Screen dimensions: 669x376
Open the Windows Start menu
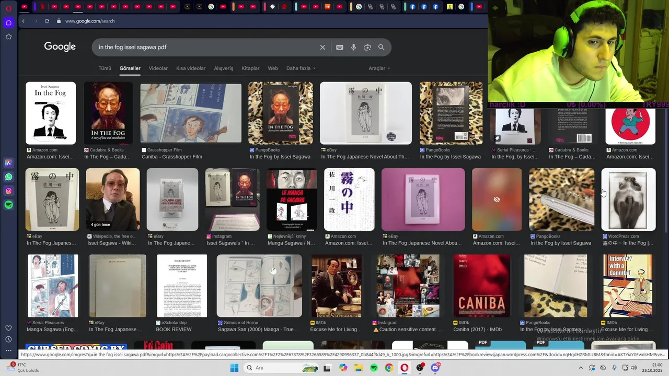point(234,368)
